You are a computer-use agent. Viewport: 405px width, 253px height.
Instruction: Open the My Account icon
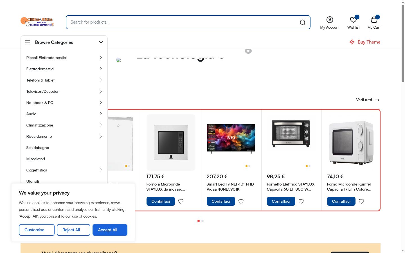tap(330, 20)
